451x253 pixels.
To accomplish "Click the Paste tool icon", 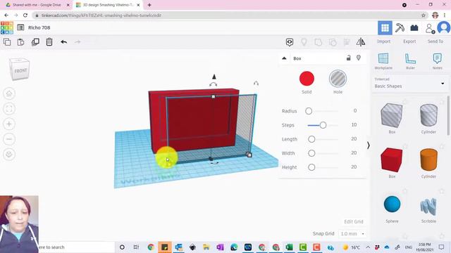I will coord(20,42).
